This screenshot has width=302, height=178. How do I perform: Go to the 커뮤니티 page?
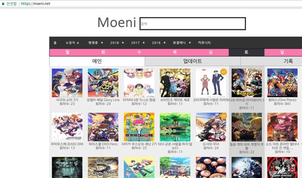click(204, 43)
